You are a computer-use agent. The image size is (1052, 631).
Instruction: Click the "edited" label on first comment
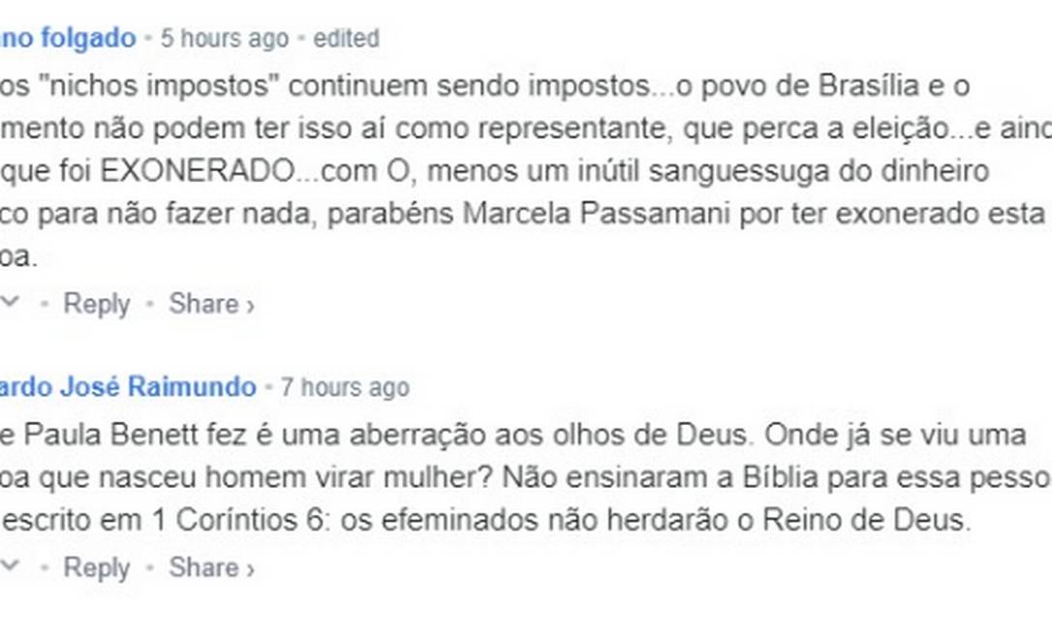[x=346, y=39]
